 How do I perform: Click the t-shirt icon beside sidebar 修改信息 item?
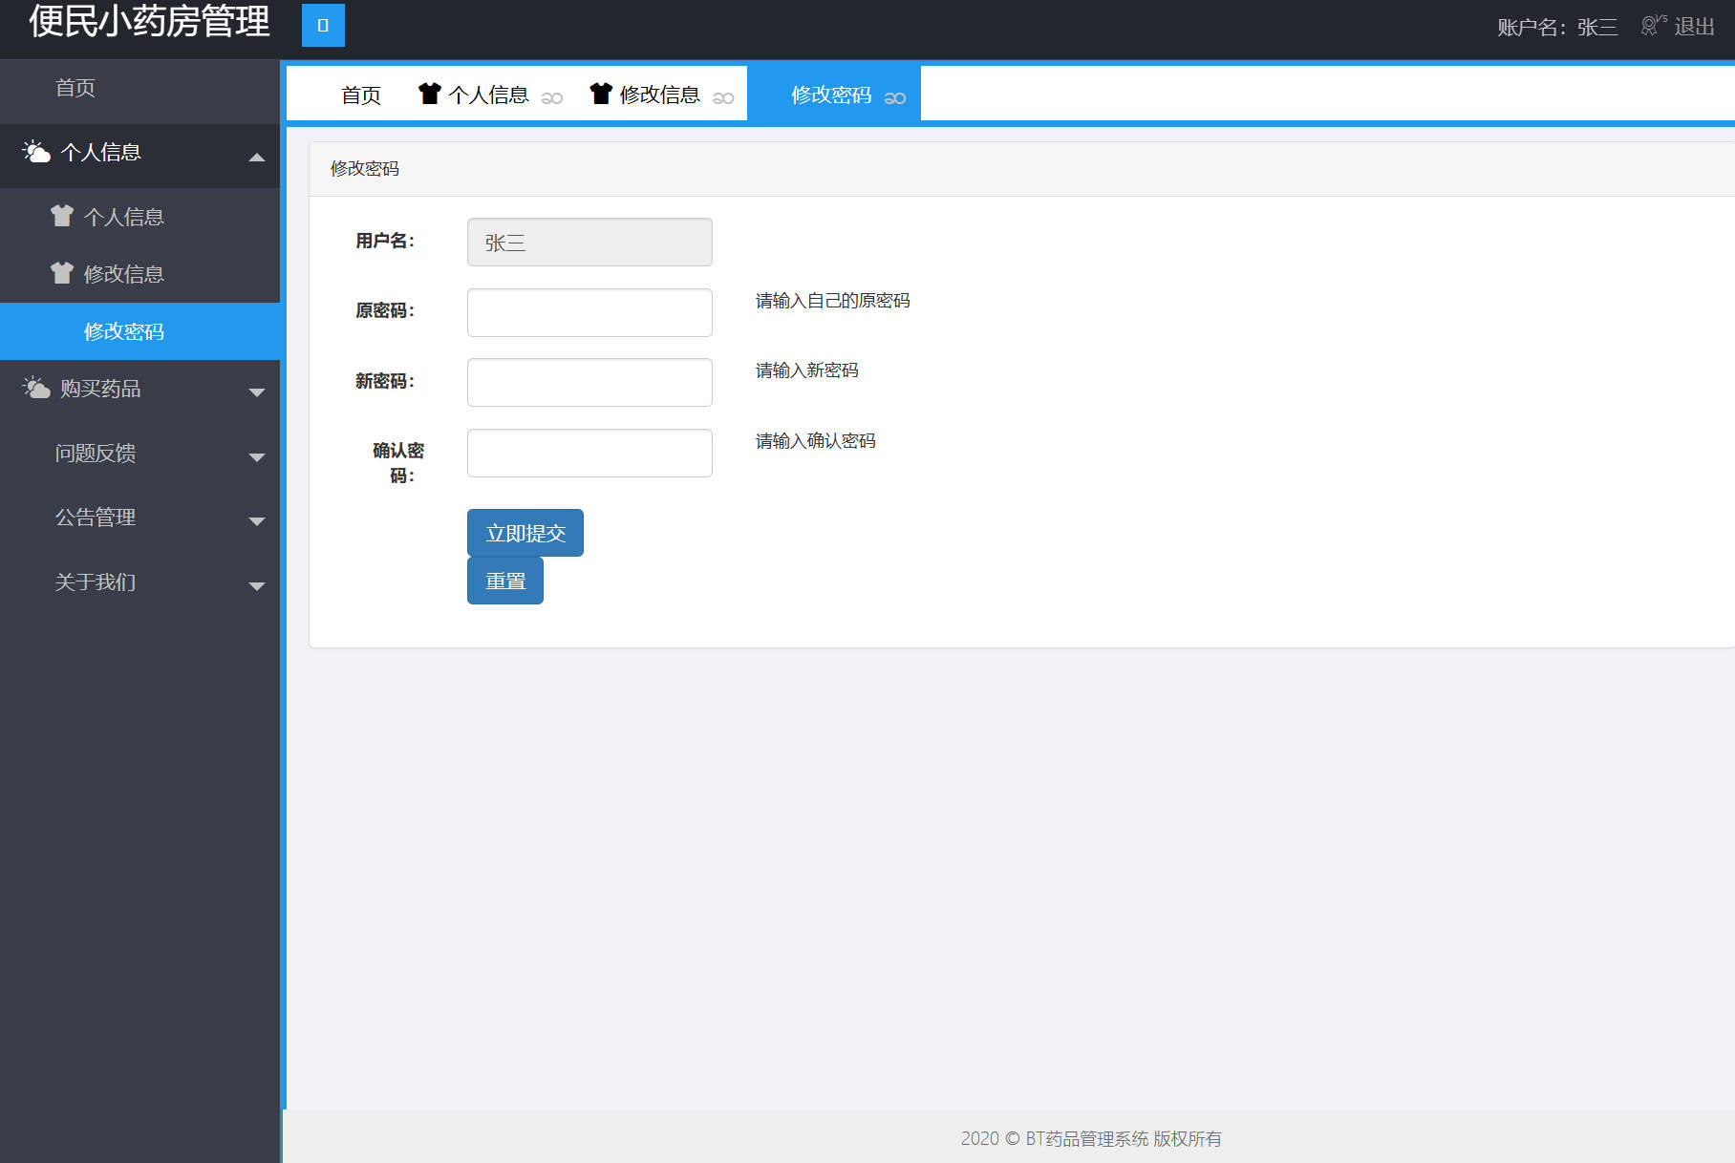coord(61,273)
